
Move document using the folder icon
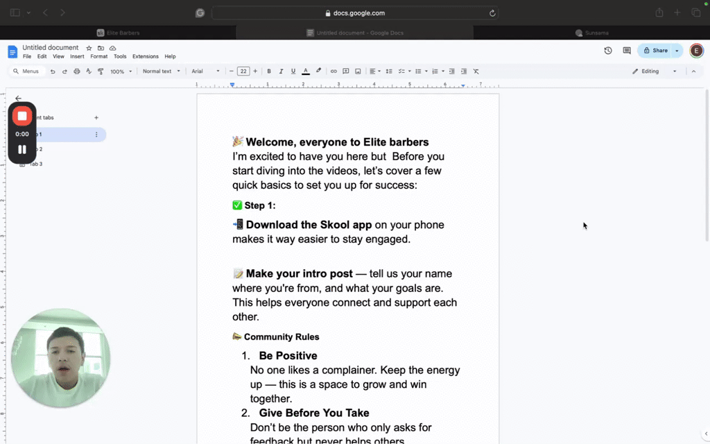pyautogui.click(x=101, y=48)
